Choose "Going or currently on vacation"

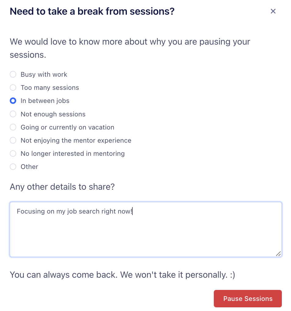pyautogui.click(x=13, y=127)
